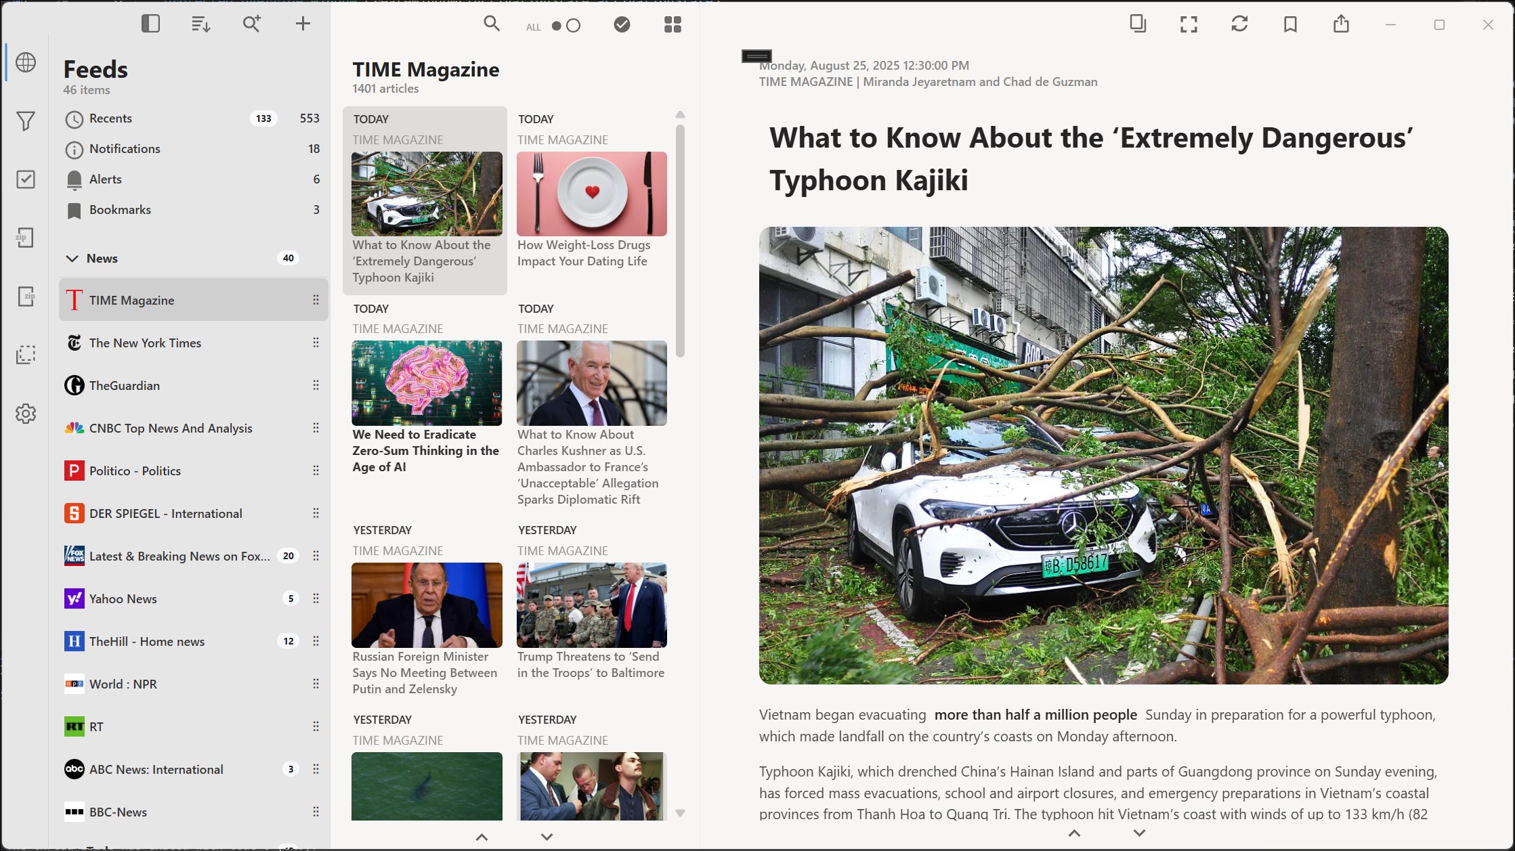1515x851 pixels.
Task: Open options dots for RT feed
Action: coord(316,726)
